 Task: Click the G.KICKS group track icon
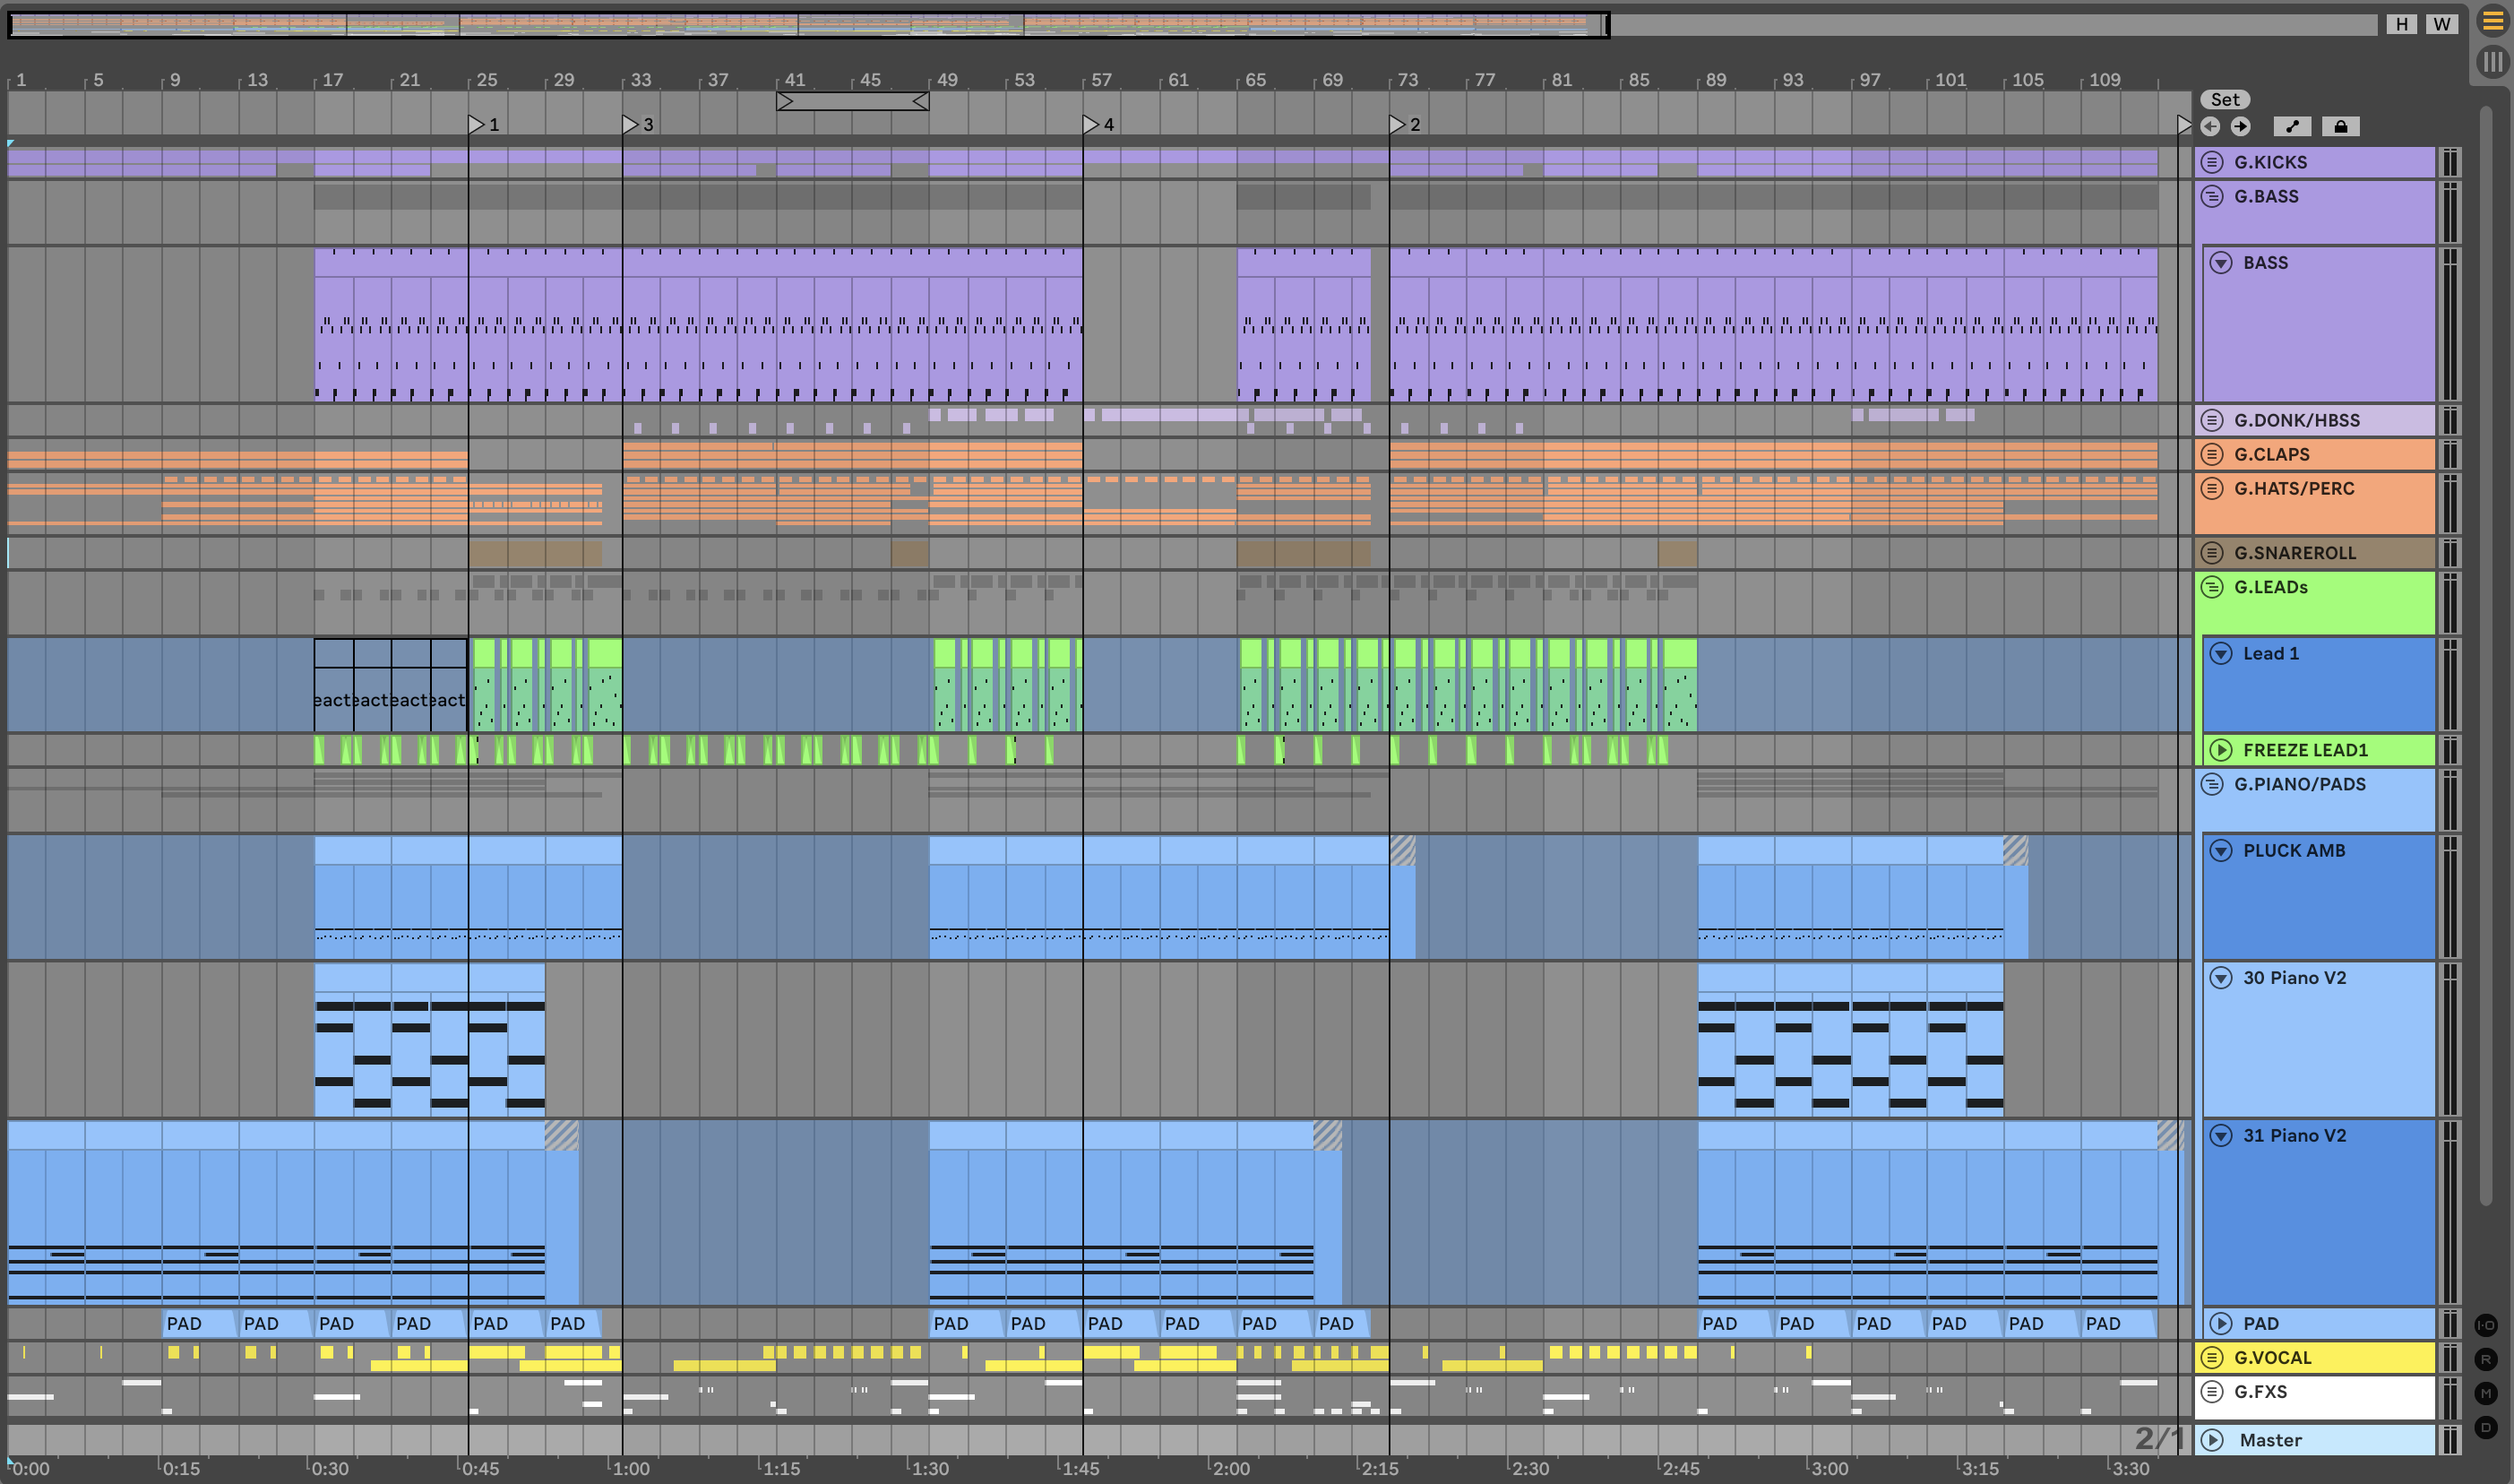2212,162
